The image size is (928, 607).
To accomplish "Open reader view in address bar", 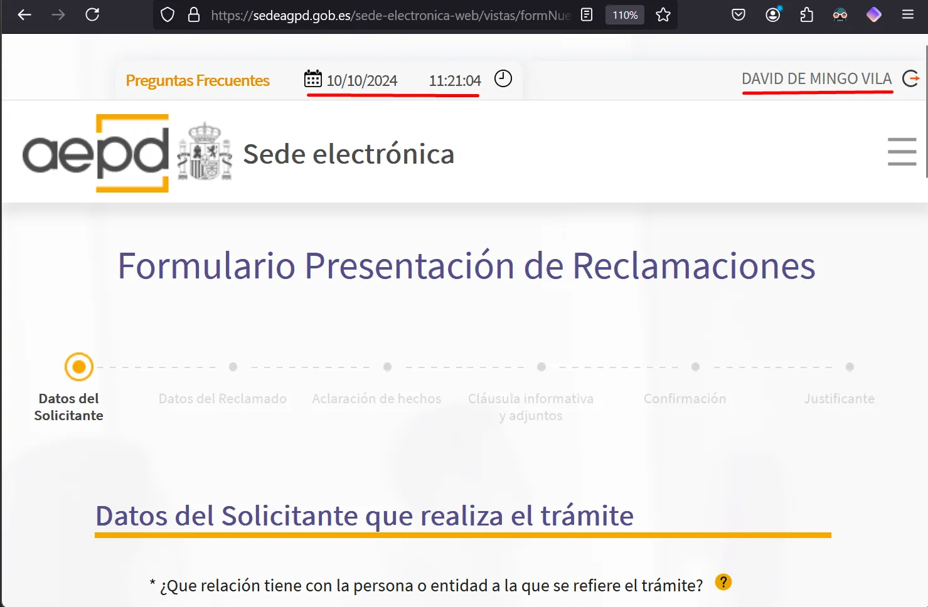I will click(587, 14).
